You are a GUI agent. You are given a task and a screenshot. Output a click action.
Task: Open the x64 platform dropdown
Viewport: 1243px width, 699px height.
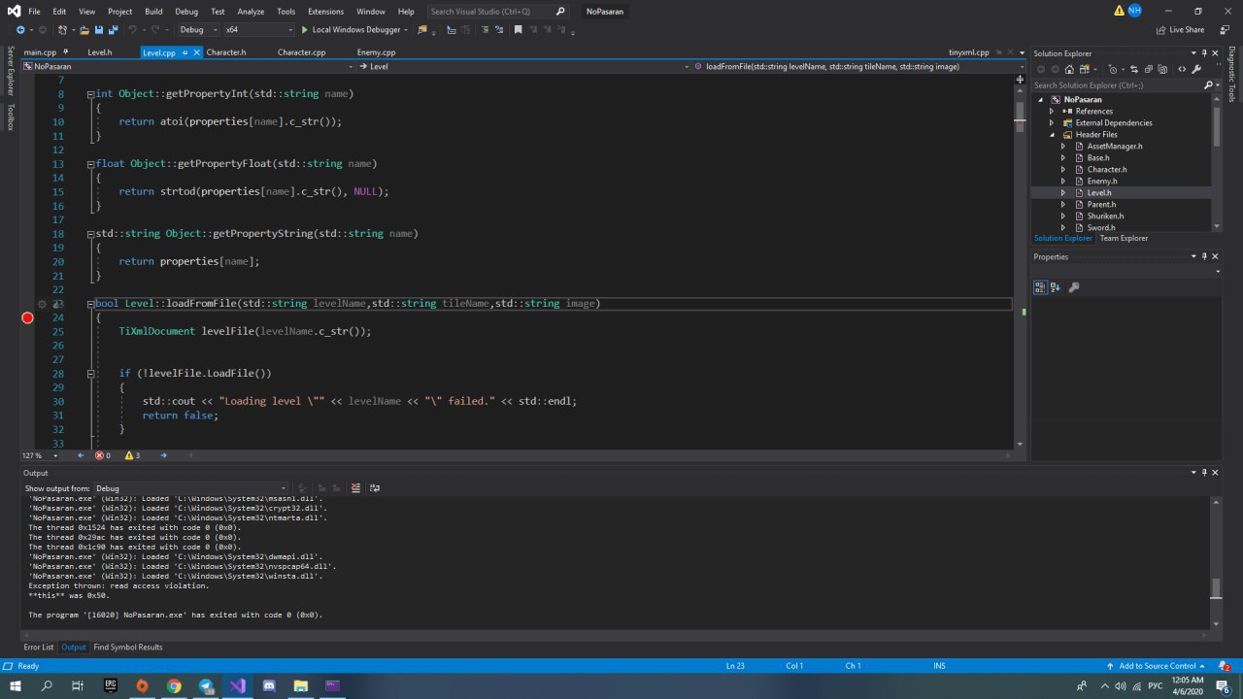(x=257, y=30)
